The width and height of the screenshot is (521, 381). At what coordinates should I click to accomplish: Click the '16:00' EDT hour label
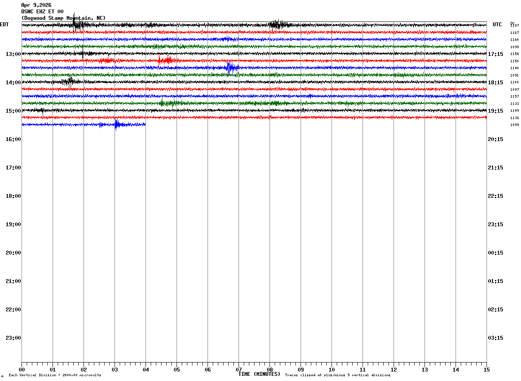tap(13, 139)
